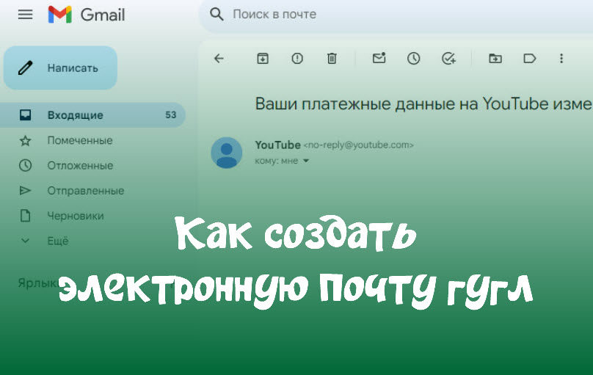Click the sender name "YouTube"
The height and width of the screenshot is (375, 593).
277,145
